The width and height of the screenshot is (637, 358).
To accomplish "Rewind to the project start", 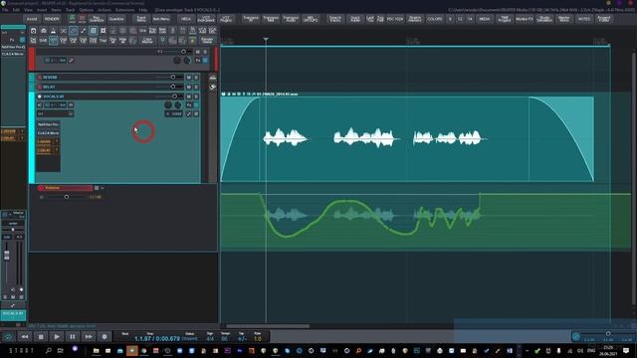I will pos(25,336).
